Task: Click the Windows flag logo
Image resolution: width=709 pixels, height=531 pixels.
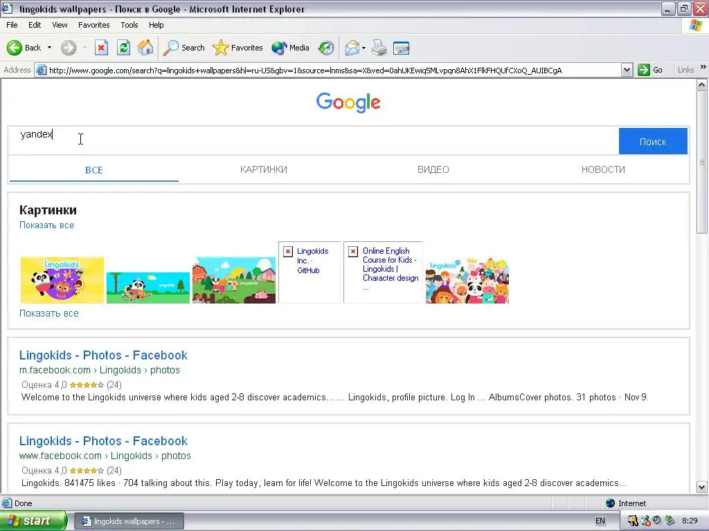Action: pos(696,25)
